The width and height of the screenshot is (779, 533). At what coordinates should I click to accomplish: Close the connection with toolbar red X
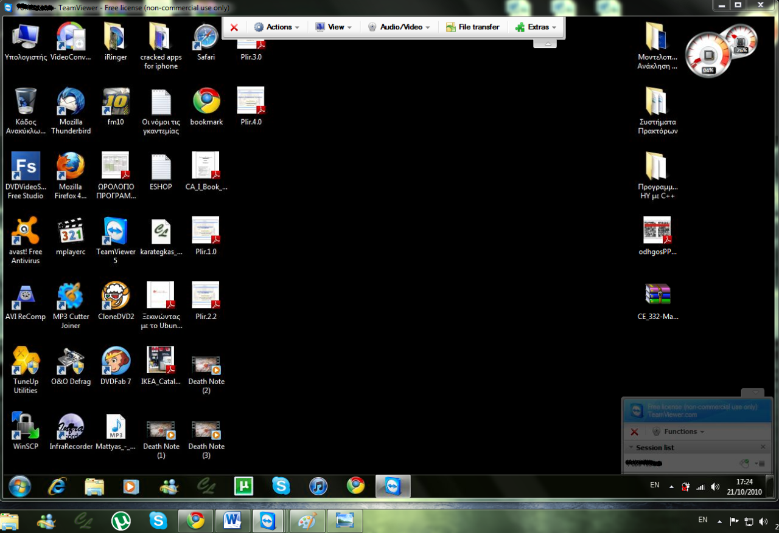[x=234, y=27]
